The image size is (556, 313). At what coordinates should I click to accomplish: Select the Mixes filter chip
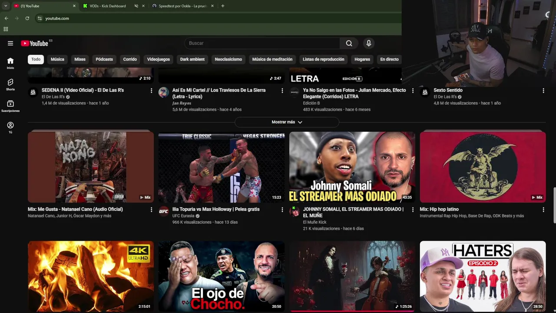[80, 59]
